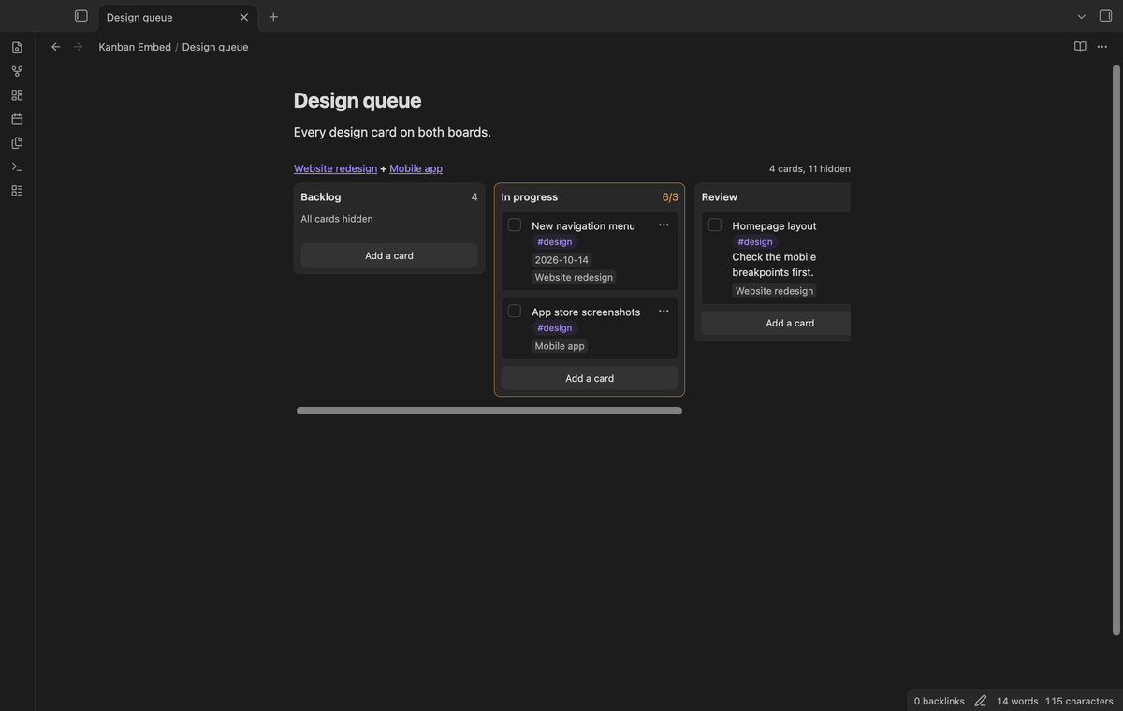Click the 115 characters status count
Image resolution: width=1123 pixels, height=711 pixels.
[x=1079, y=701]
